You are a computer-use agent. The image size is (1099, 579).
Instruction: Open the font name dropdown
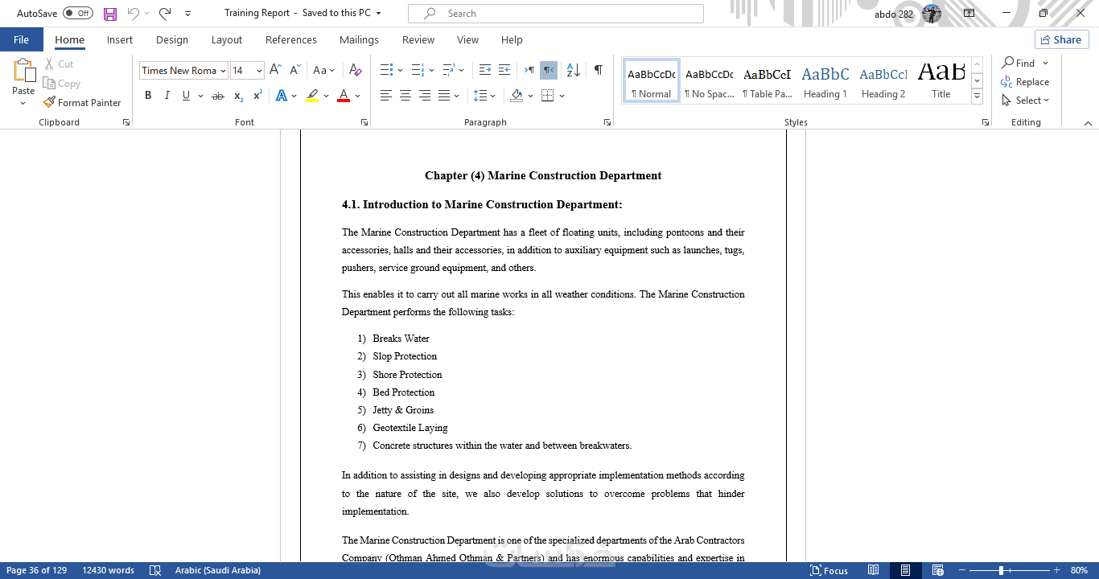[223, 71]
